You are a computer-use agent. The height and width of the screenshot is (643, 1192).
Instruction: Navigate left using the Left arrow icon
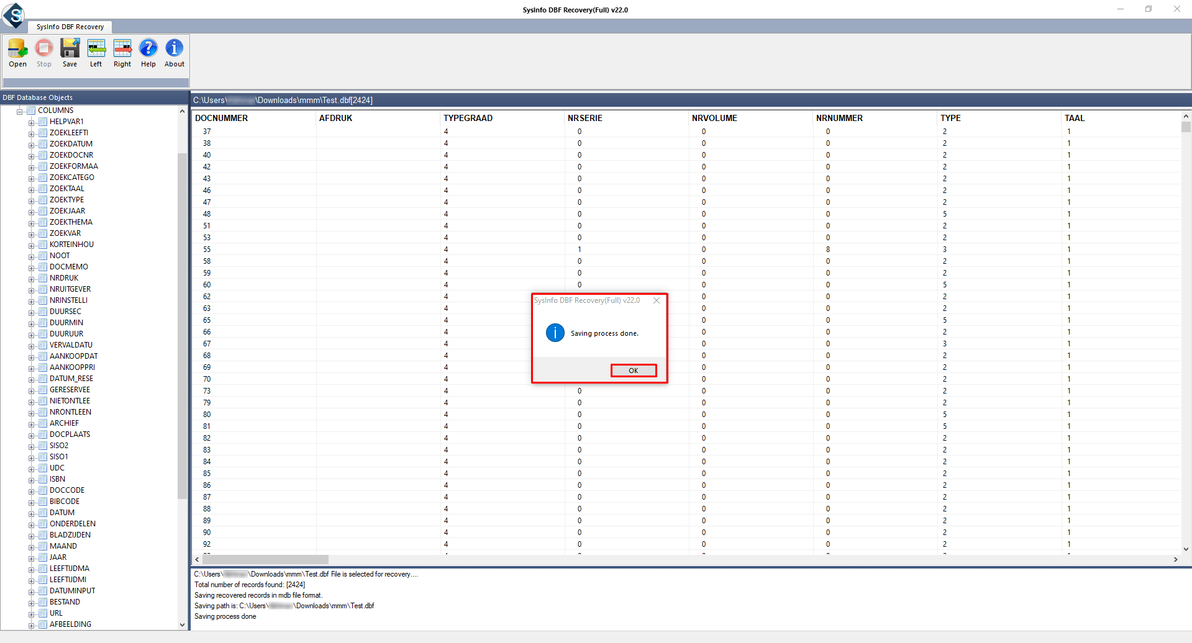click(96, 52)
